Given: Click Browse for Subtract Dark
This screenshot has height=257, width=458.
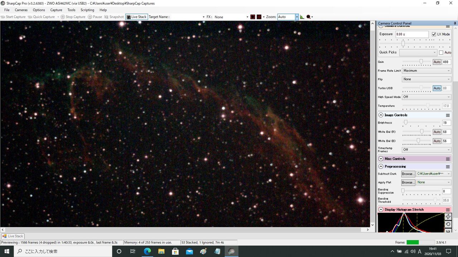Looking at the screenshot, I should click(408, 174).
